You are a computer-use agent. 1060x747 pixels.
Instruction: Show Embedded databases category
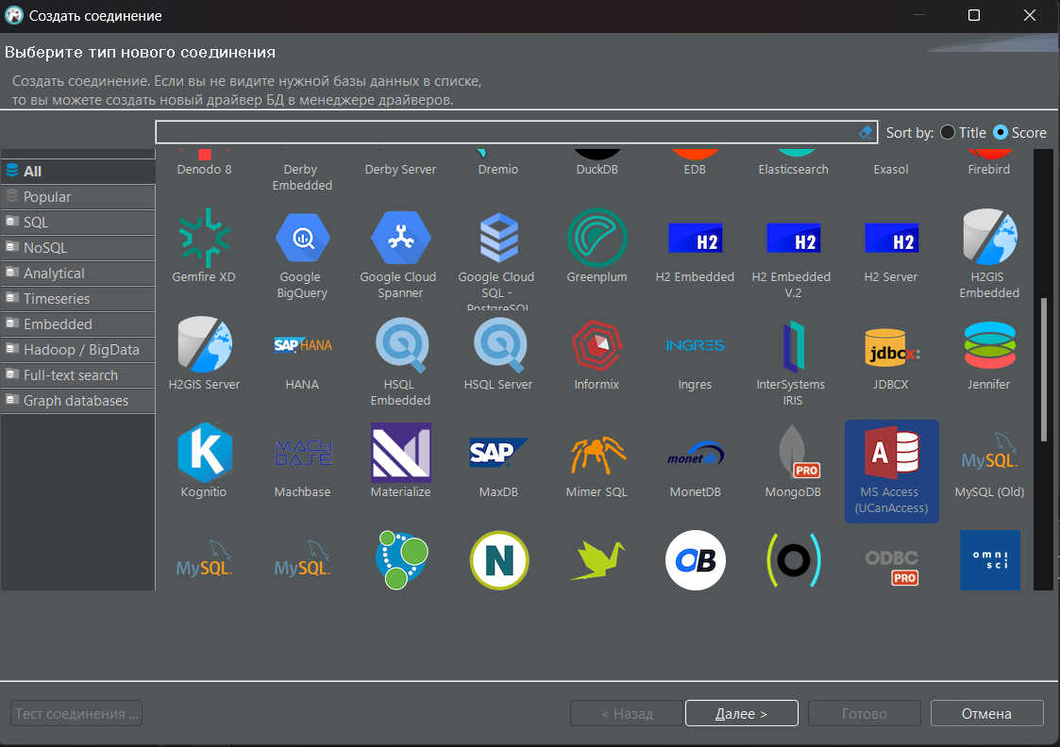pyautogui.click(x=78, y=324)
